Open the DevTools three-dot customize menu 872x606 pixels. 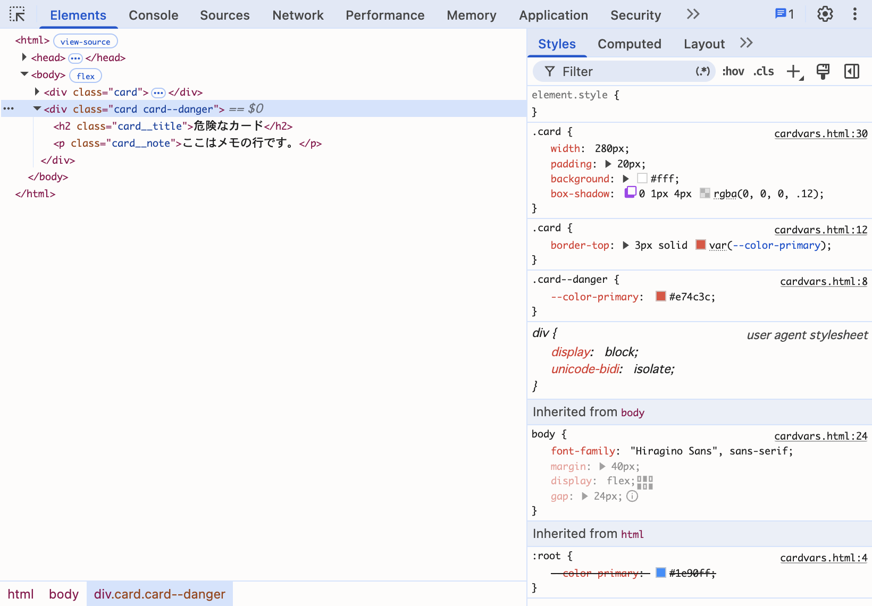click(x=855, y=14)
